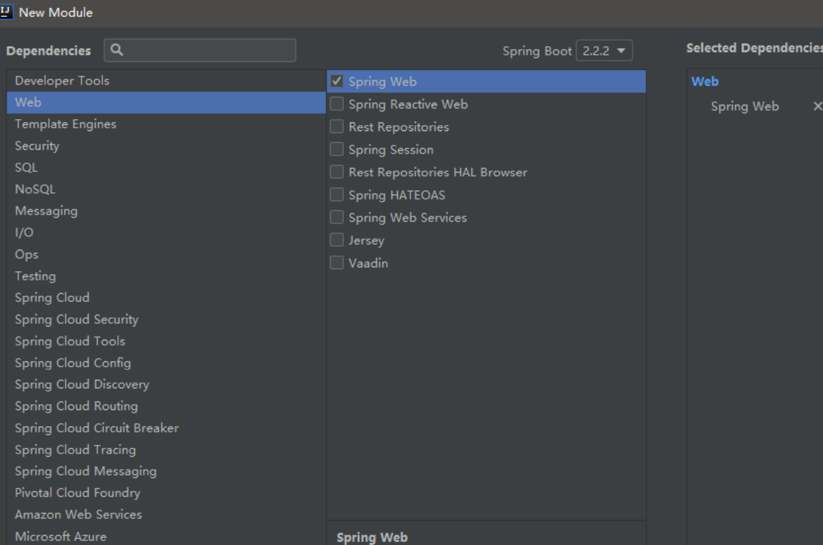The width and height of the screenshot is (823, 545).
Task: Click the Rest Repositories HAL Browser label
Action: 438,172
